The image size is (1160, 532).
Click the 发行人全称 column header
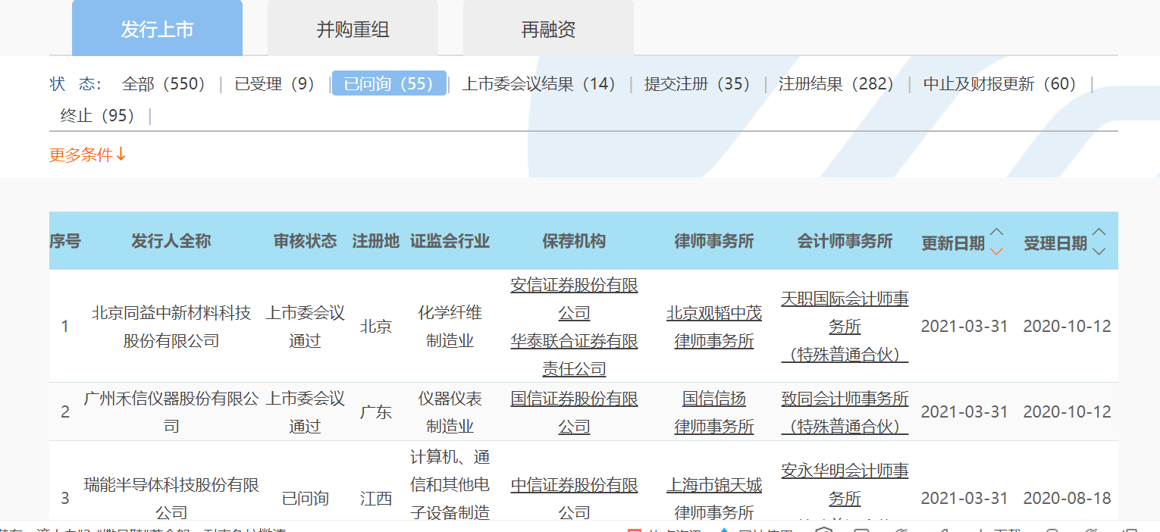point(171,241)
